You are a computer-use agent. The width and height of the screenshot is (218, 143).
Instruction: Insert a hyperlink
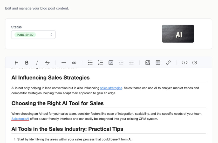[x=168, y=63]
